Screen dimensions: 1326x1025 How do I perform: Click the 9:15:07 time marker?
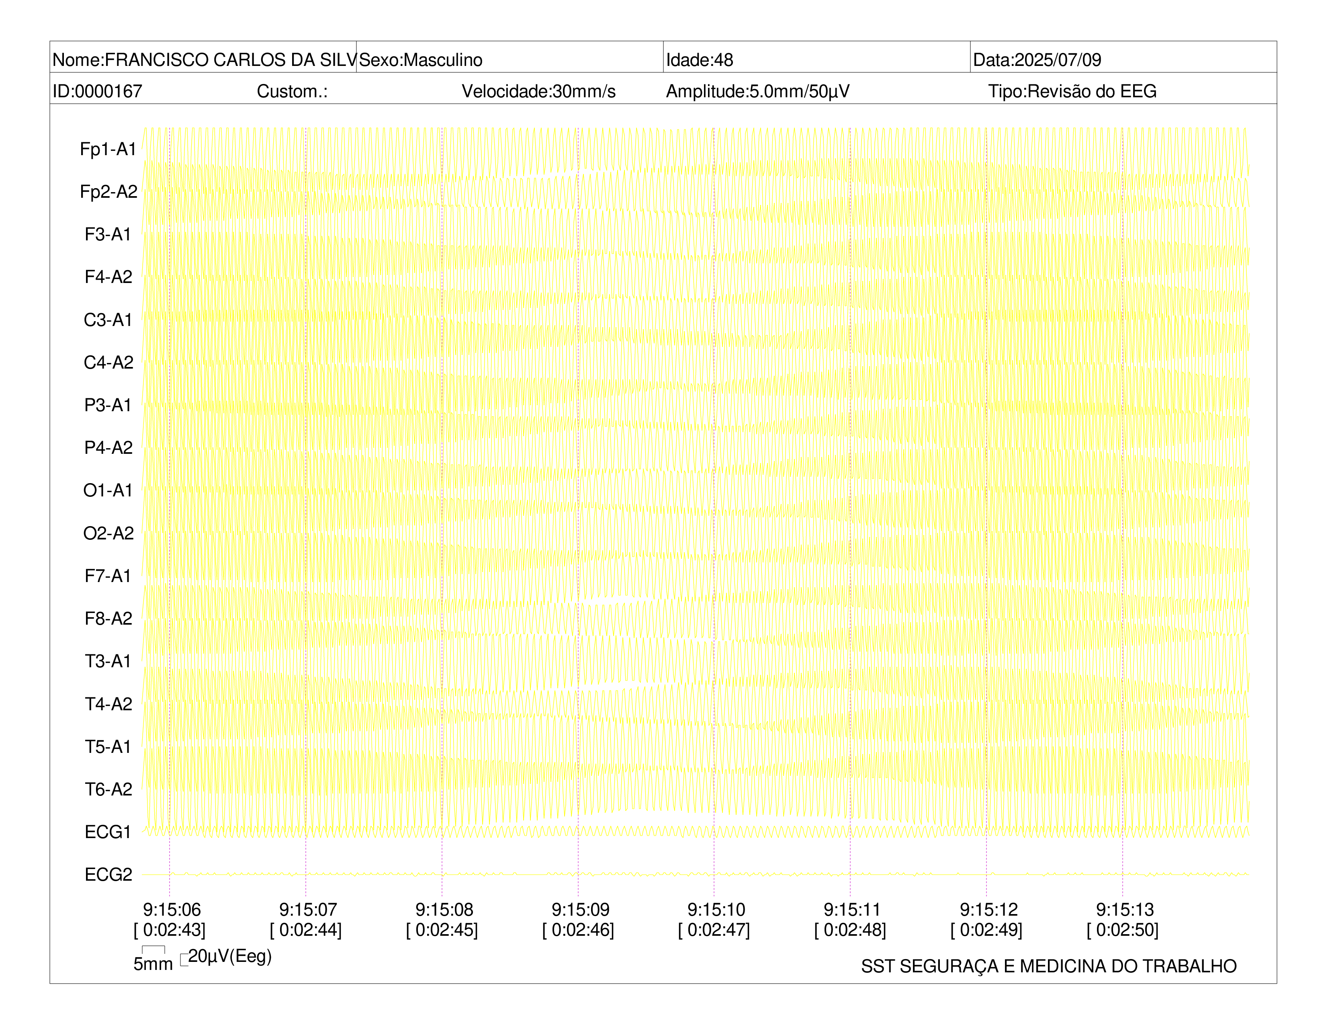(308, 910)
